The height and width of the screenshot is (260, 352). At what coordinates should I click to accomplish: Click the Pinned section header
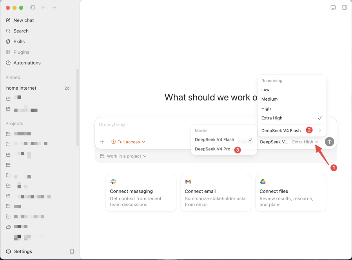click(x=13, y=78)
